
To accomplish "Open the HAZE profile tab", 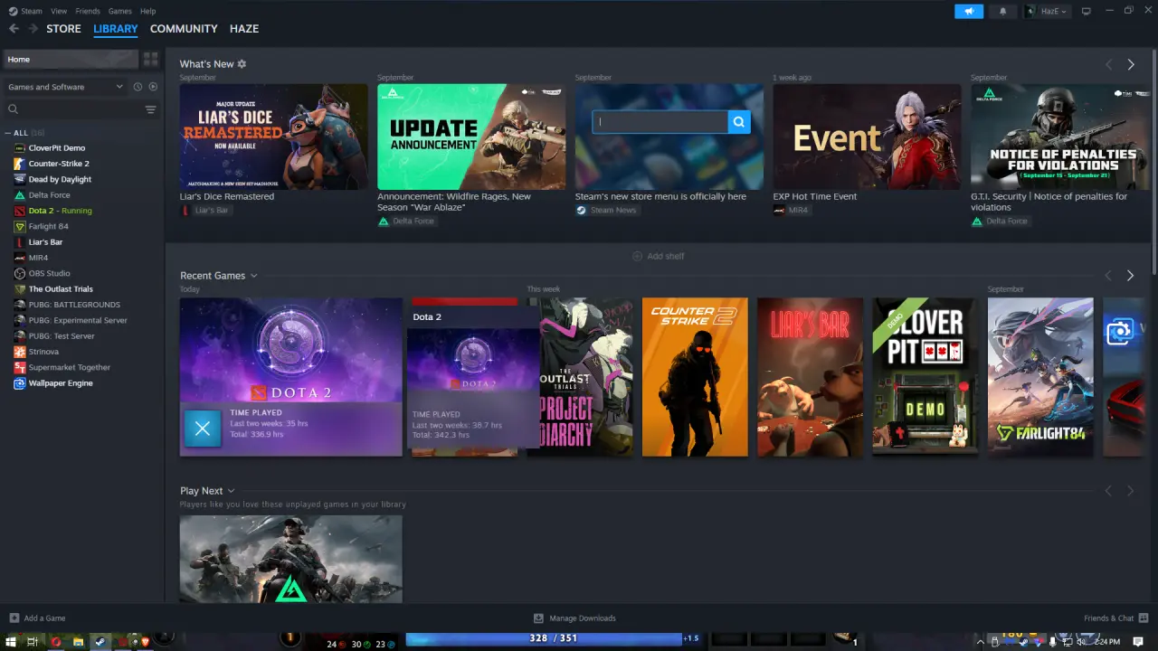I will click(244, 29).
